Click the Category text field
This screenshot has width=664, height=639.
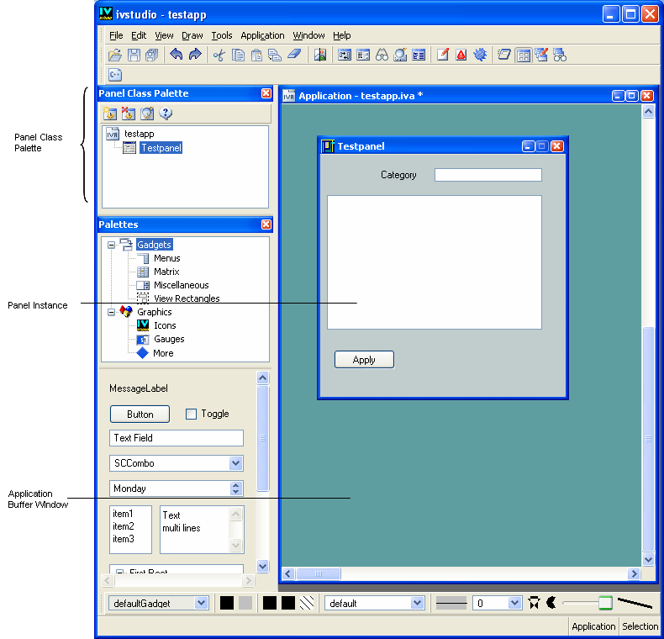point(487,175)
